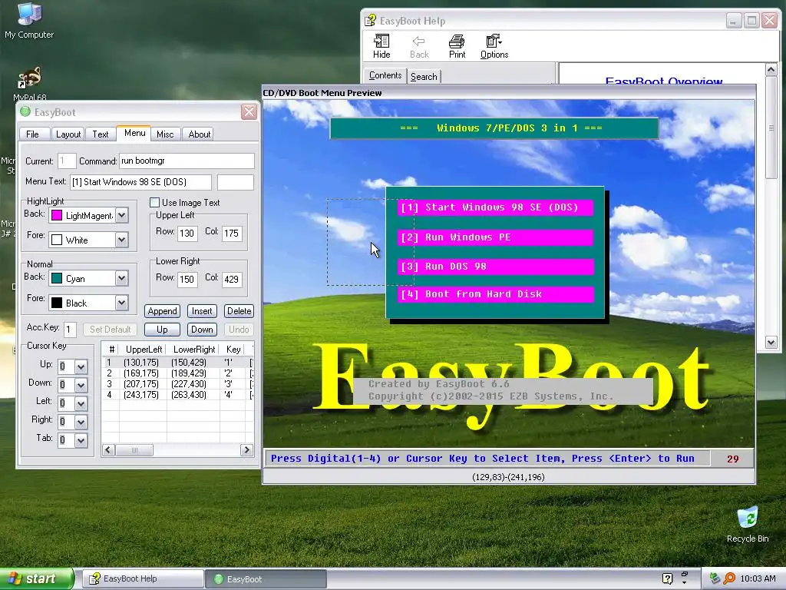Viewport: 786px width, 590px height.
Task: Click Hide icon in EasyBoot Help toolbar
Action: (x=381, y=46)
